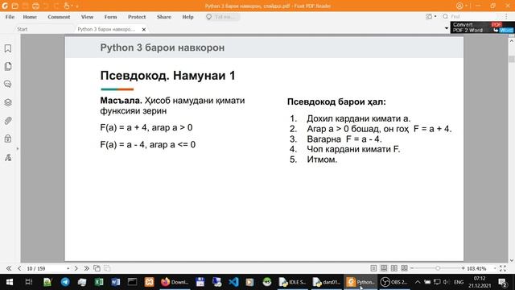Select the hand touch mode icon
515x290 pixels.
click(67, 6)
